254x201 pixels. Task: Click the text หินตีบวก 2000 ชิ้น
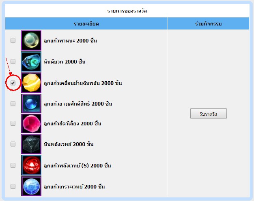click(x=65, y=61)
